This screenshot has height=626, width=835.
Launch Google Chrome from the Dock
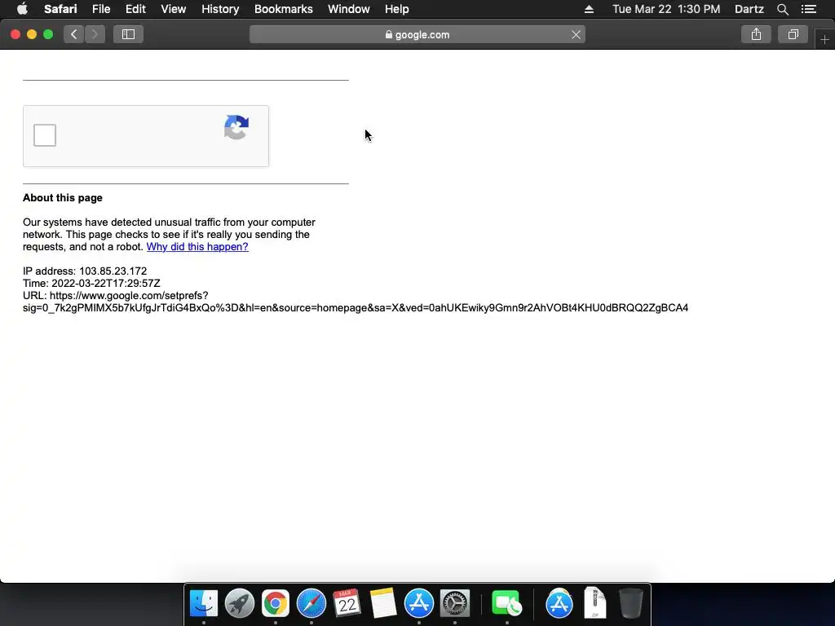(276, 604)
